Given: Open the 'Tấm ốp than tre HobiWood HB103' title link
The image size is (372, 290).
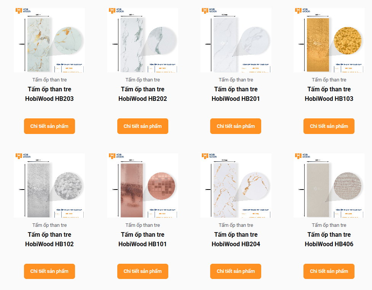Looking at the screenshot, I should 329,94.
